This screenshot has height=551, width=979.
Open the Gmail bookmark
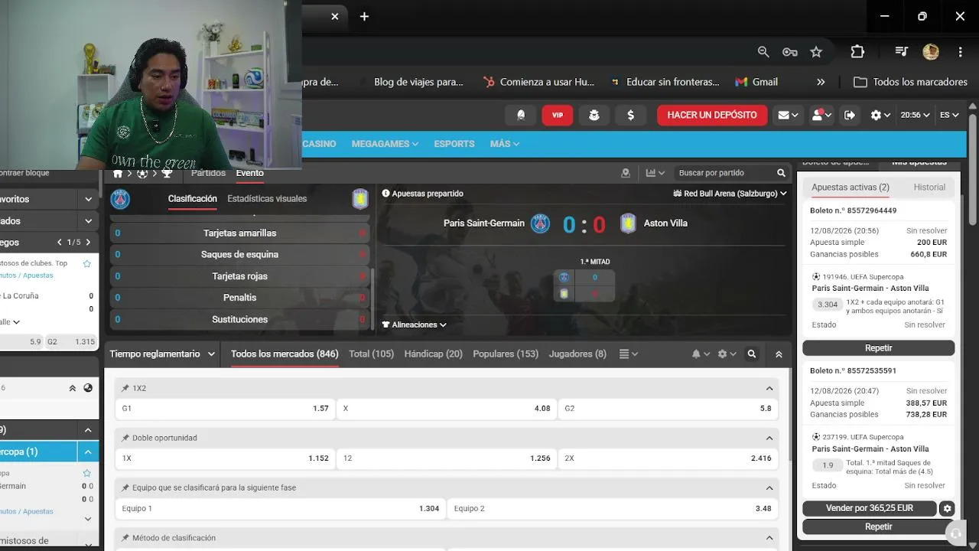tap(756, 82)
